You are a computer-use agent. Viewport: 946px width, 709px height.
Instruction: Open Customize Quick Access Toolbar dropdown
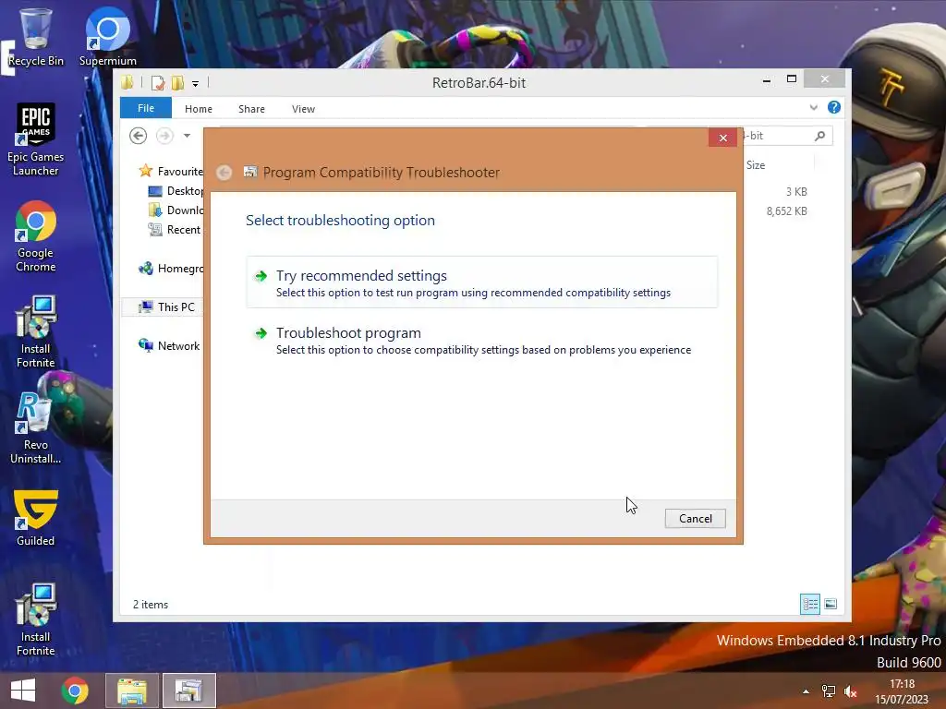(x=196, y=84)
